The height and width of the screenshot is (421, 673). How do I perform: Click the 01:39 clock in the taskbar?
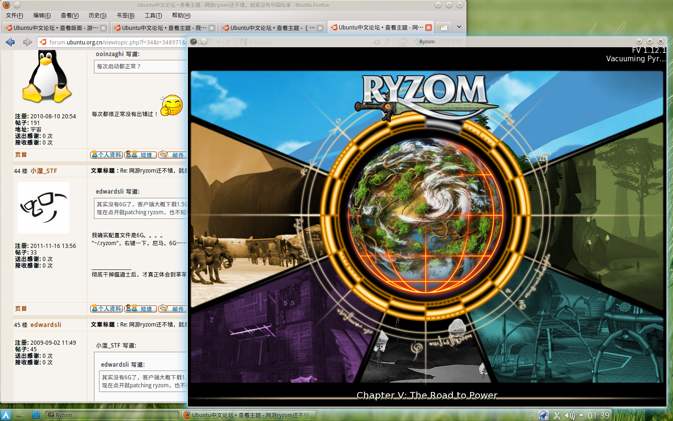click(x=599, y=415)
